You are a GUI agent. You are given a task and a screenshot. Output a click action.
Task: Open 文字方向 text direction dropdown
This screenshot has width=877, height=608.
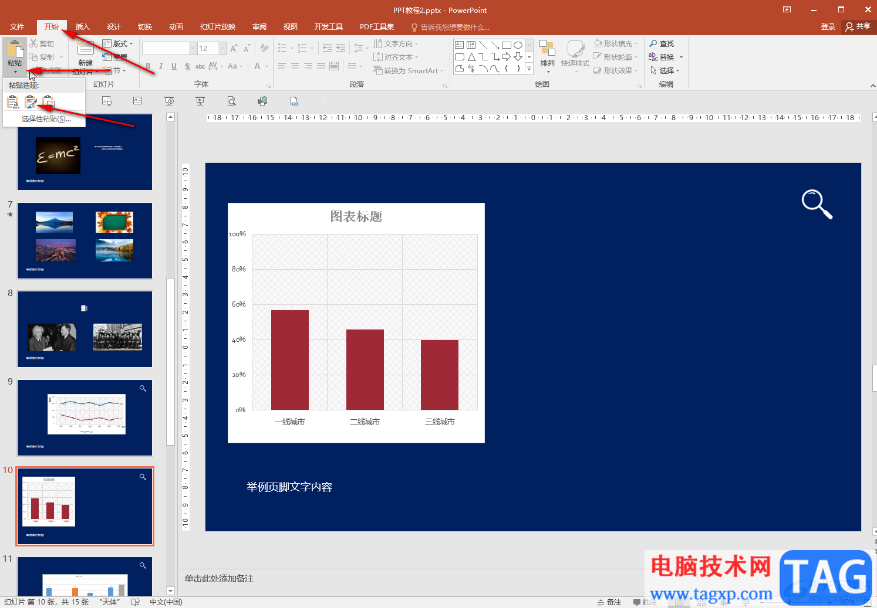click(396, 43)
